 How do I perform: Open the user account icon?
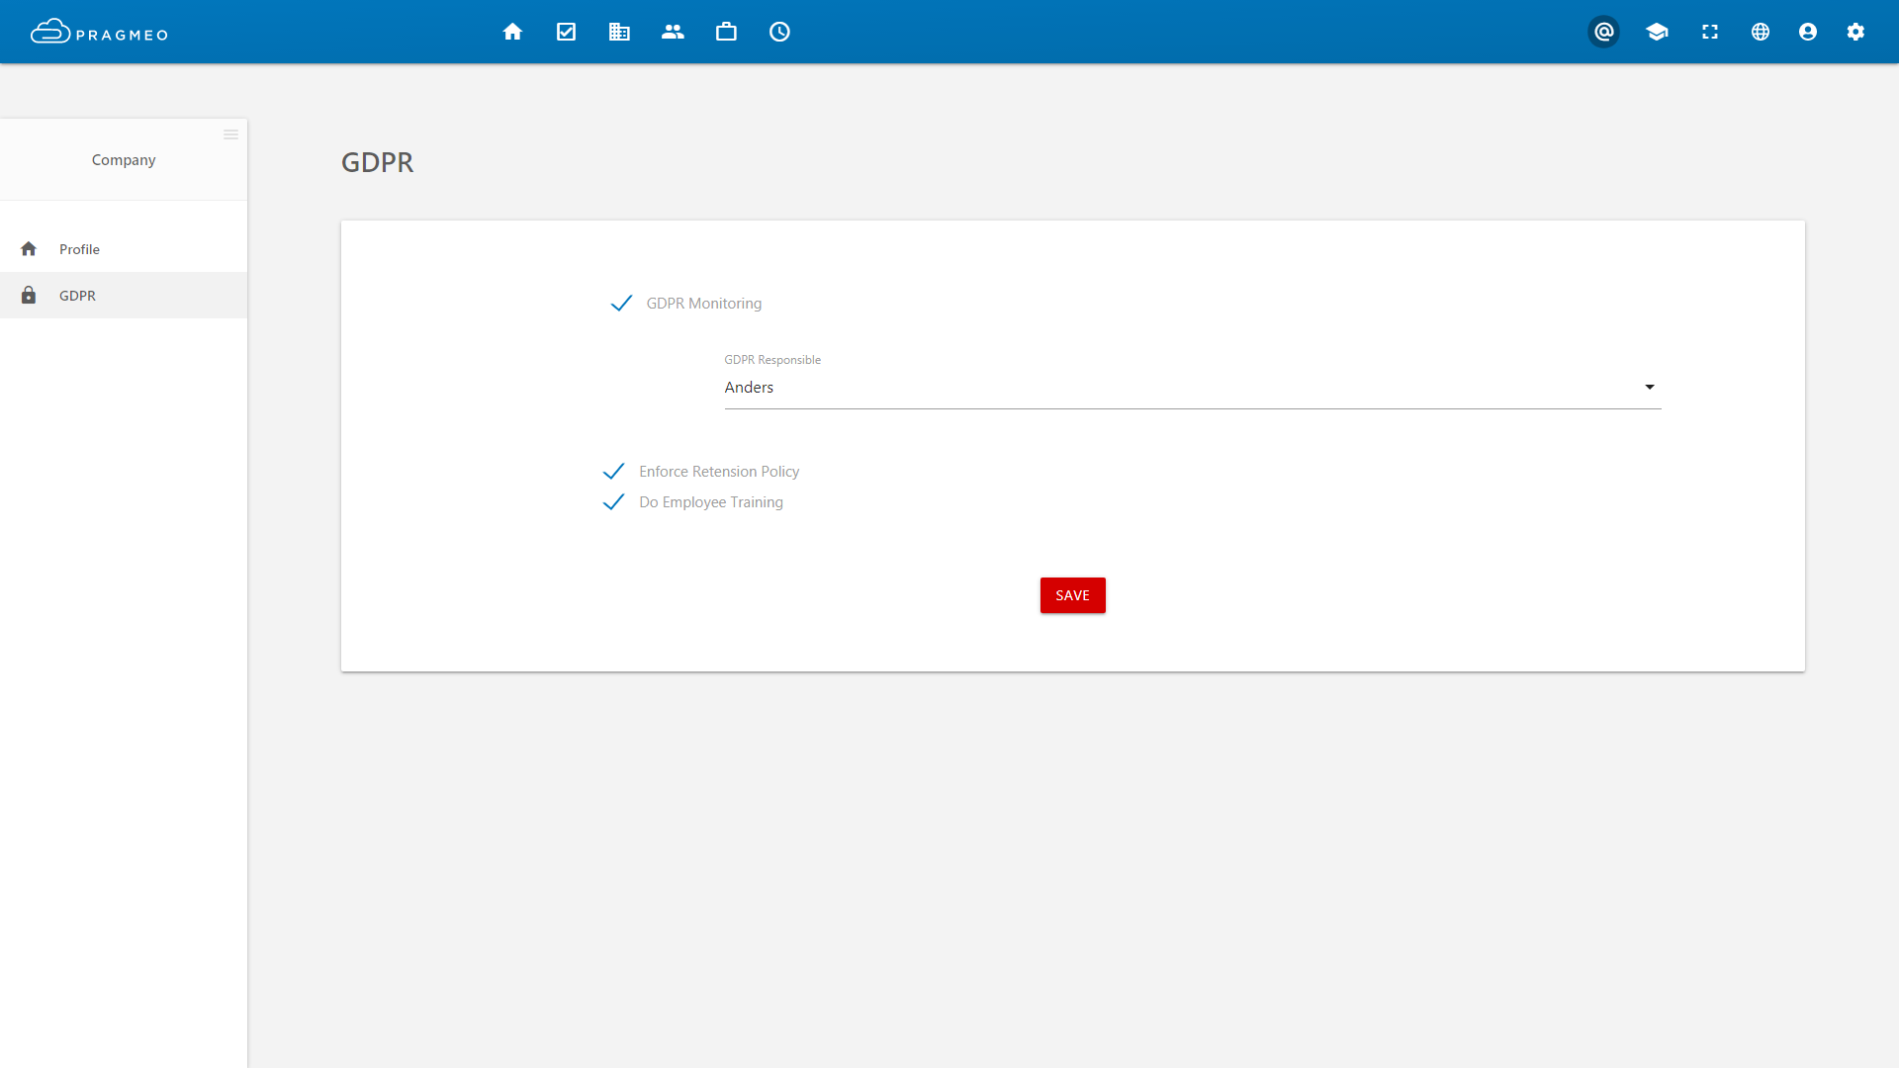(x=1807, y=32)
